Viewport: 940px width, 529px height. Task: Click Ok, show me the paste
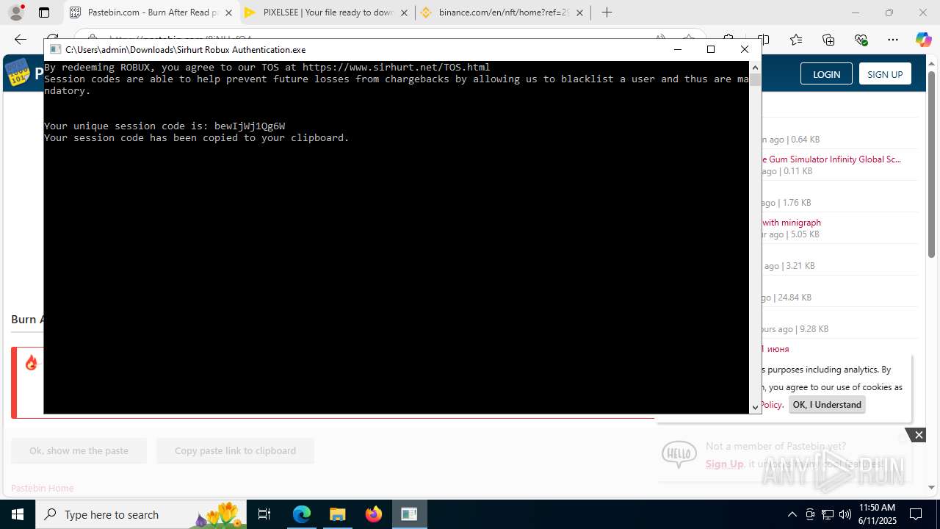point(79,450)
